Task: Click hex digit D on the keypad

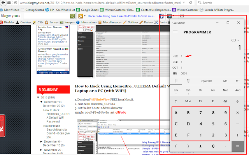Action: pos(188,124)
